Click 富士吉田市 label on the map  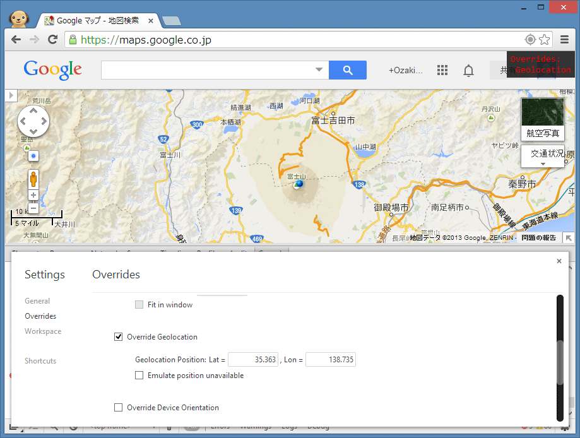click(333, 121)
